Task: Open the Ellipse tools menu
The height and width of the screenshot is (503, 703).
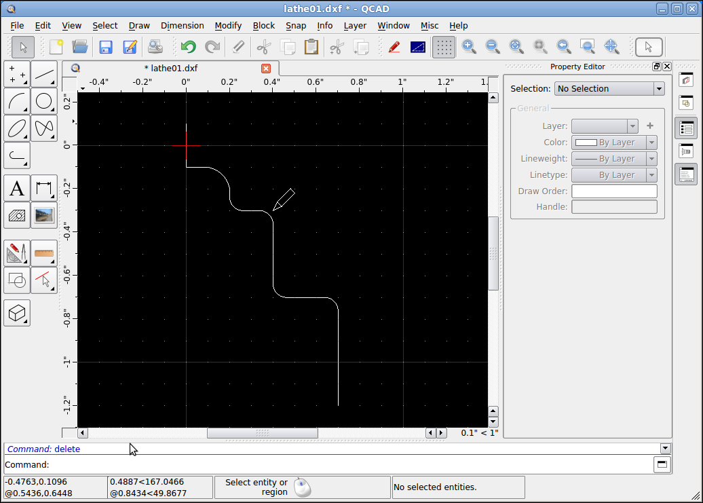Action: (x=17, y=128)
